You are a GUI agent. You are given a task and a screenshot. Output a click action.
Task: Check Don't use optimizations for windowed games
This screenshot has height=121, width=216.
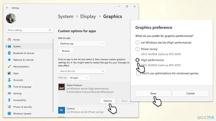tap(138, 73)
